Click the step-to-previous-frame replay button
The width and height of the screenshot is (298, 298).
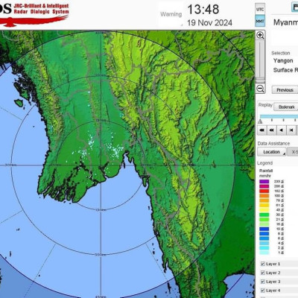coord(291,130)
